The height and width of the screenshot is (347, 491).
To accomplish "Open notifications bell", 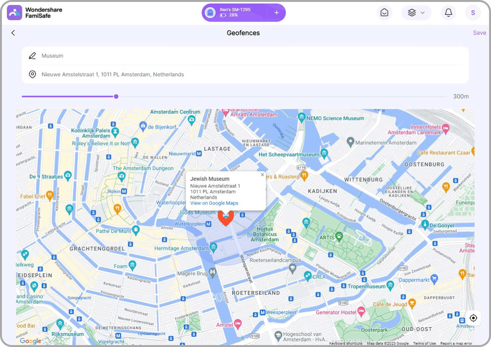I will click(449, 13).
